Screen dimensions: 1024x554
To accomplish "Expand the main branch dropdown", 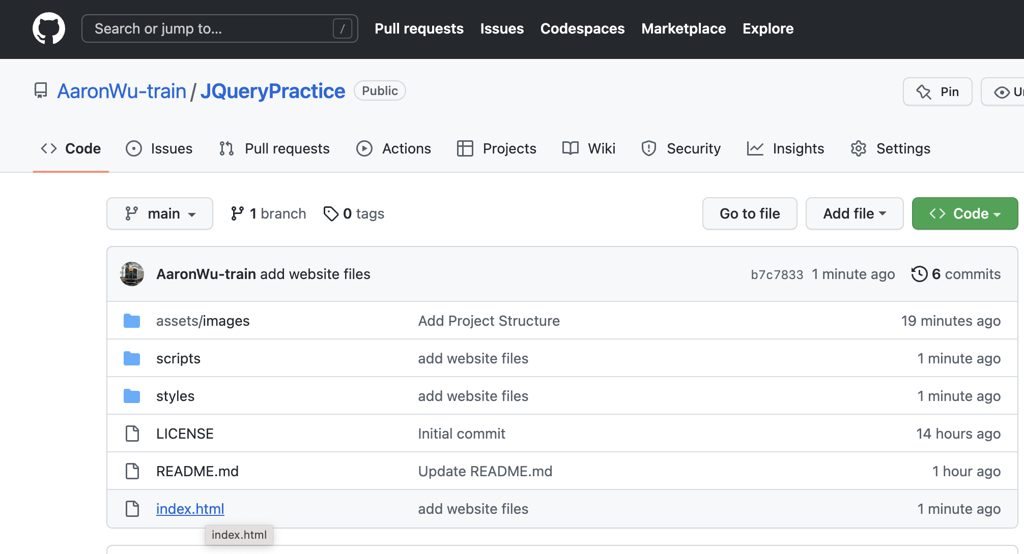I will pyautogui.click(x=160, y=213).
